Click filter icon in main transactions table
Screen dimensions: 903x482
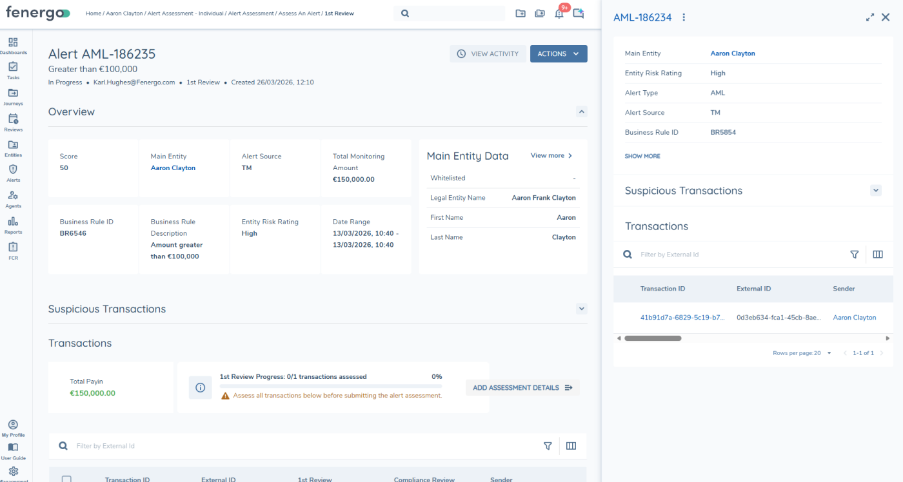point(548,446)
